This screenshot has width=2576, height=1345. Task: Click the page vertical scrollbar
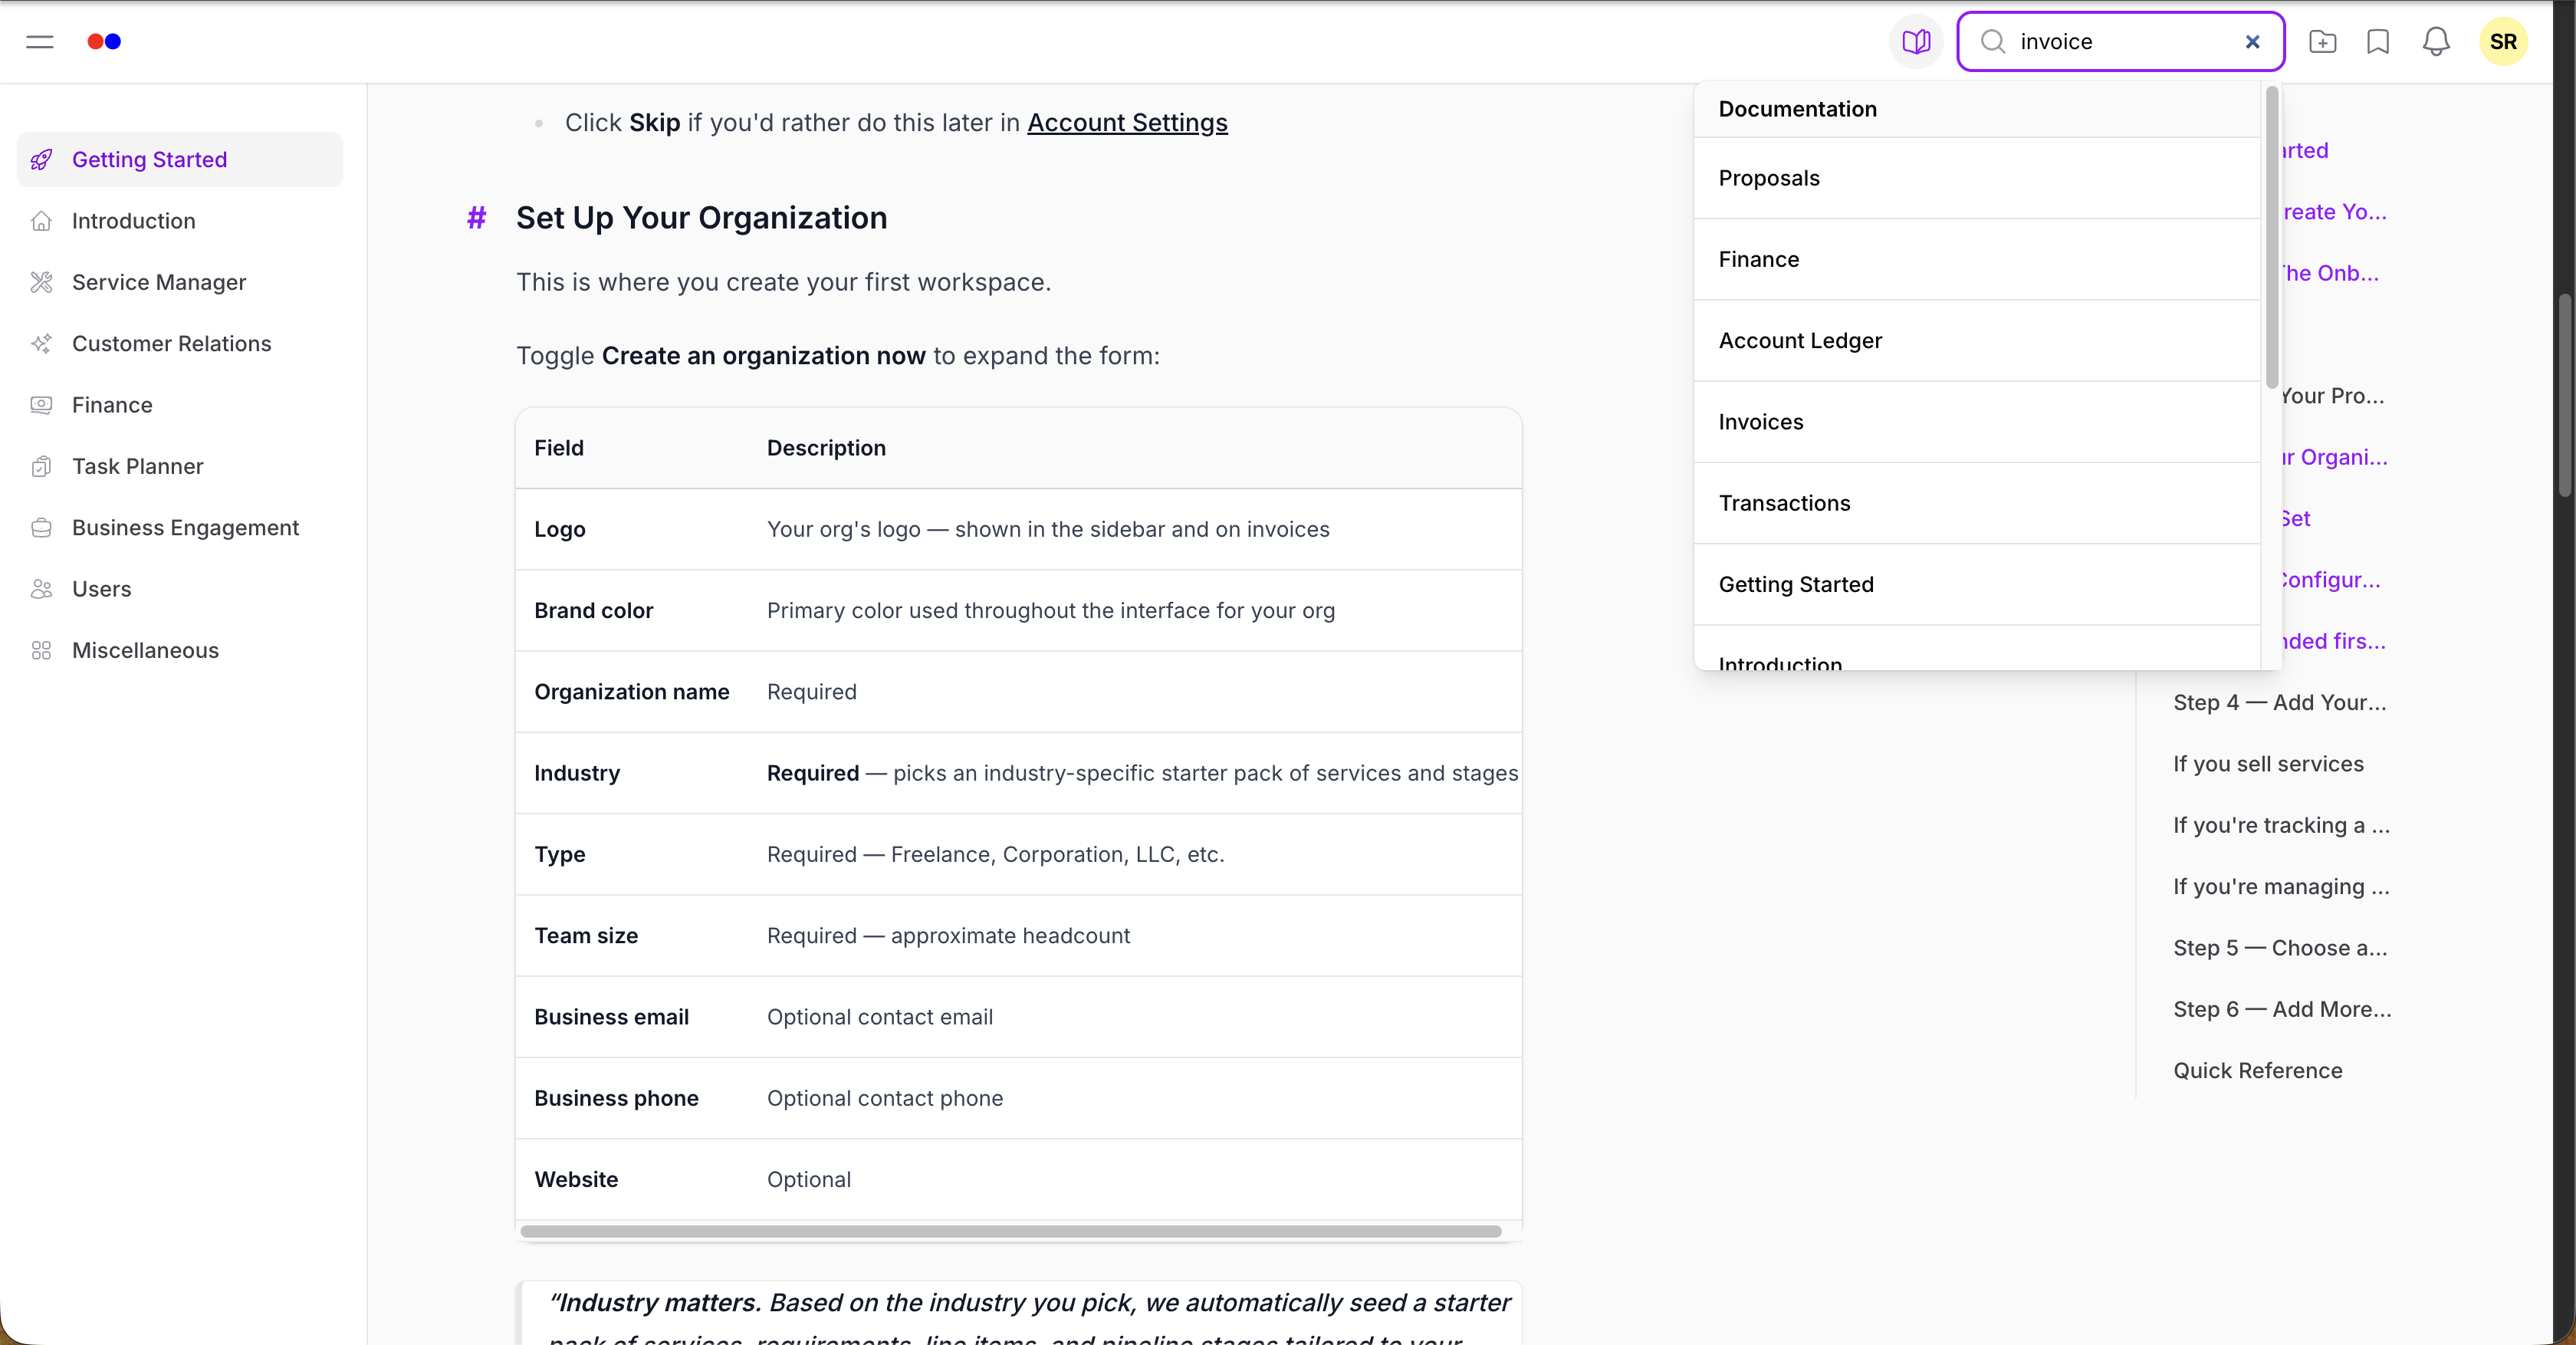click(2566, 396)
